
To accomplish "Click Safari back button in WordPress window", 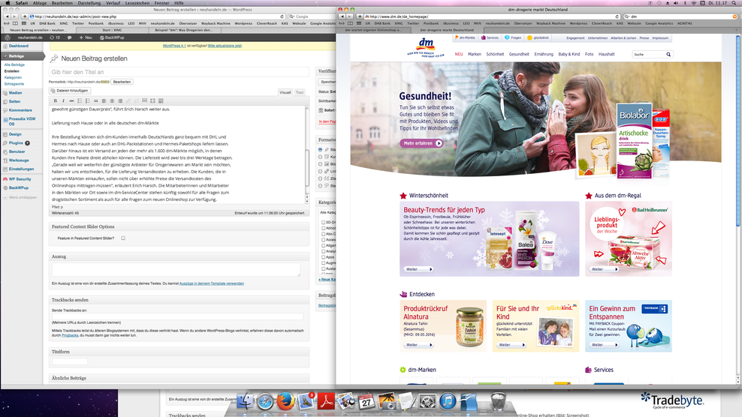I will [x=7, y=16].
